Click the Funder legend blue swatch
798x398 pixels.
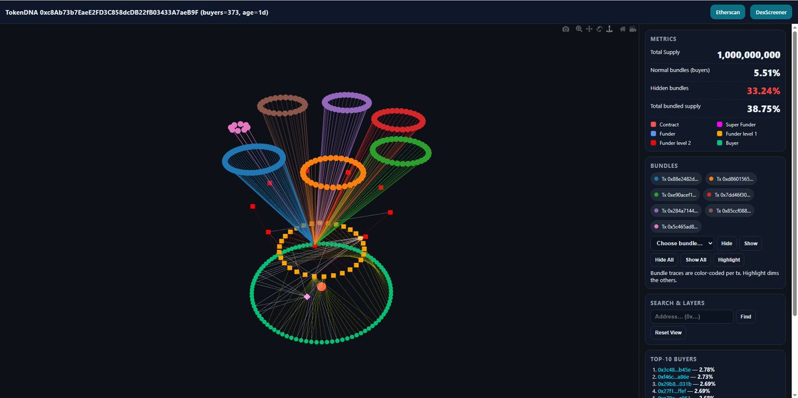point(653,134)
